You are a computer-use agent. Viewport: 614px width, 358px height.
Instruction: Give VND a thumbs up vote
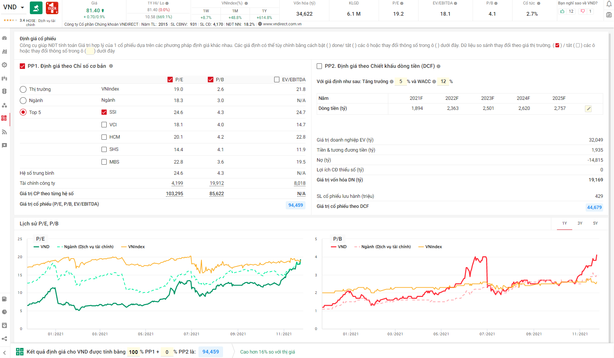click(x=562, y=11)
